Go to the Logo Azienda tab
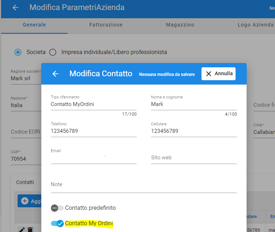This screenshot has width=275, height=232. (x=255, y=25)
